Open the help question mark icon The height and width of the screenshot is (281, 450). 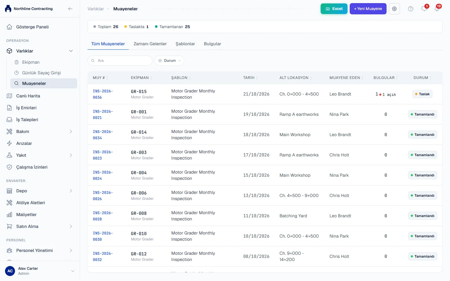tap(411, 9)
